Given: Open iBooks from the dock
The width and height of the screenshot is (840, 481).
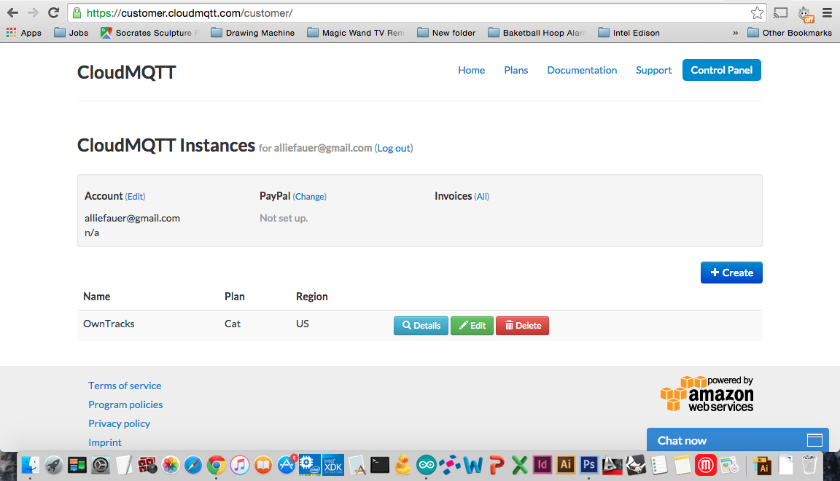Looking at the screenshot, I should (263, 465).
